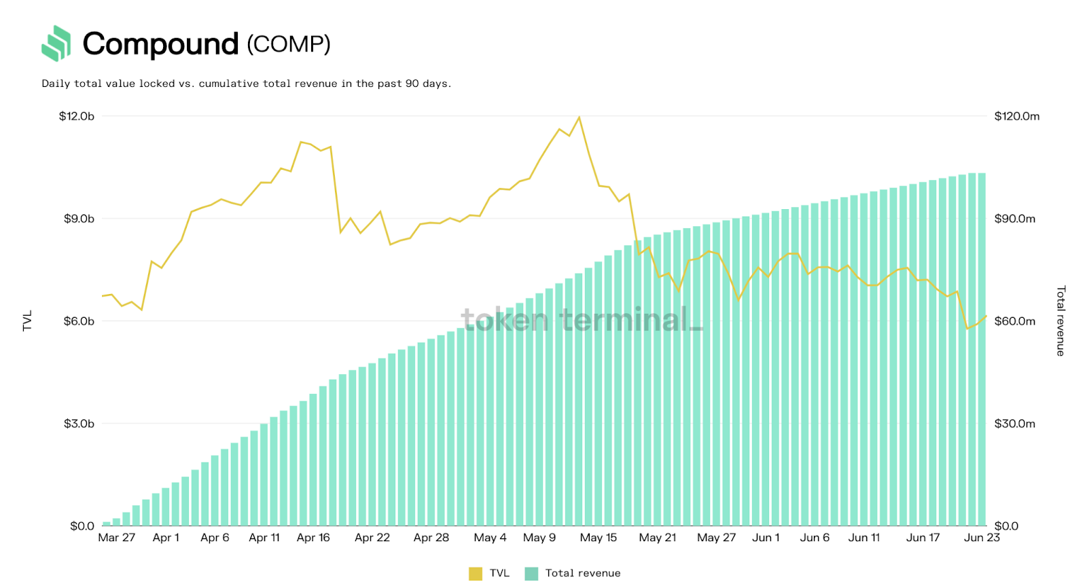Toggle the Total revenue legend label
Image resolution: width=1087 pixels, height=588 pixels.
[x=583, y=574]
